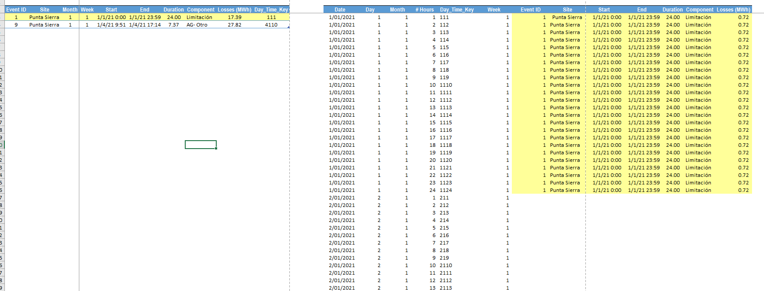This screenshot has height=291, width=764.
Task: Select Day_Time_Key cell 113
Action: (x=444, y=32)
